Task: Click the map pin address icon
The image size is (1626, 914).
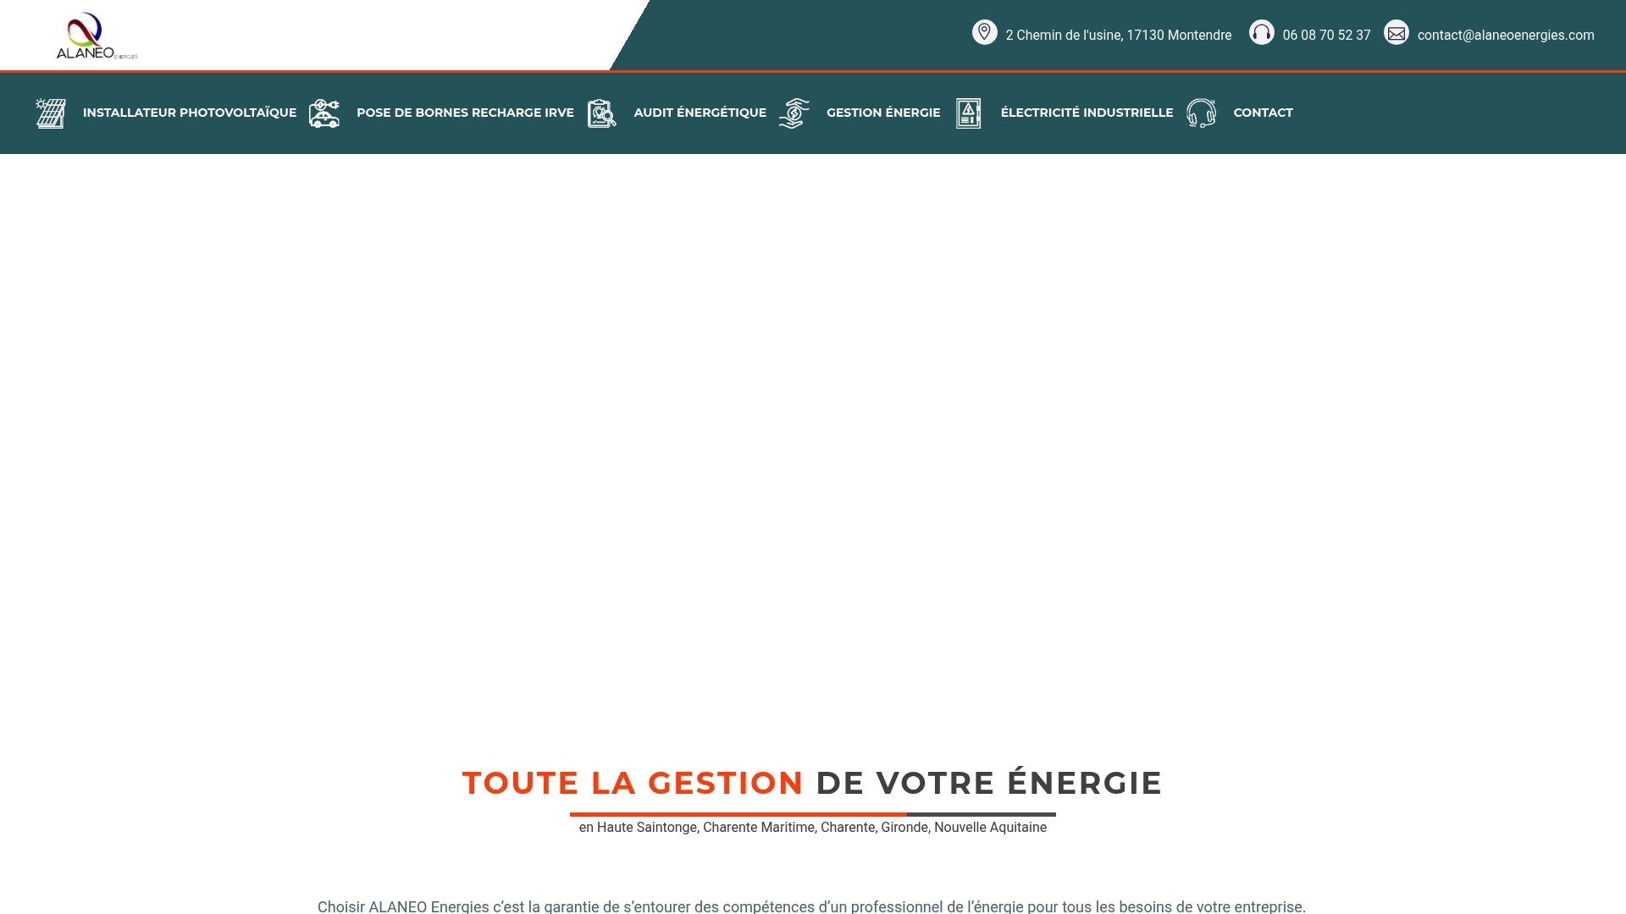Action: pos(984,32)
